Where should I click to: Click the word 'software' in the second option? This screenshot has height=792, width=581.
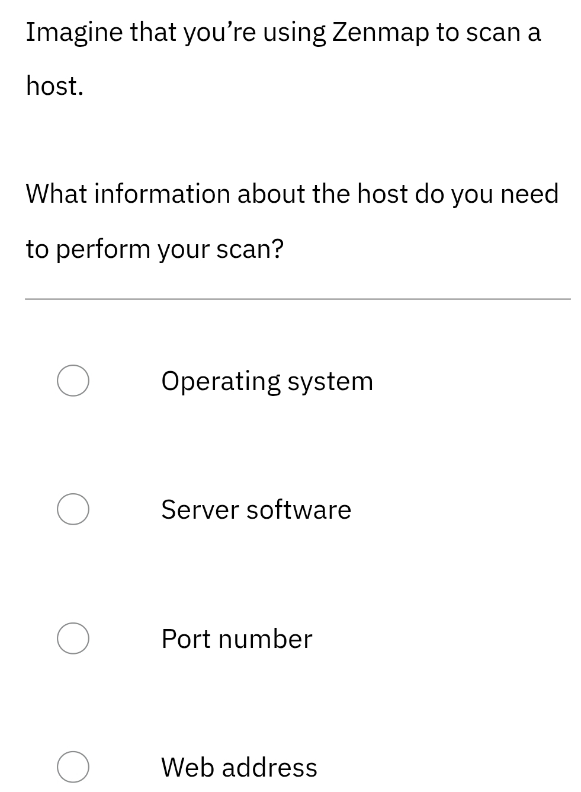(298, 509)
